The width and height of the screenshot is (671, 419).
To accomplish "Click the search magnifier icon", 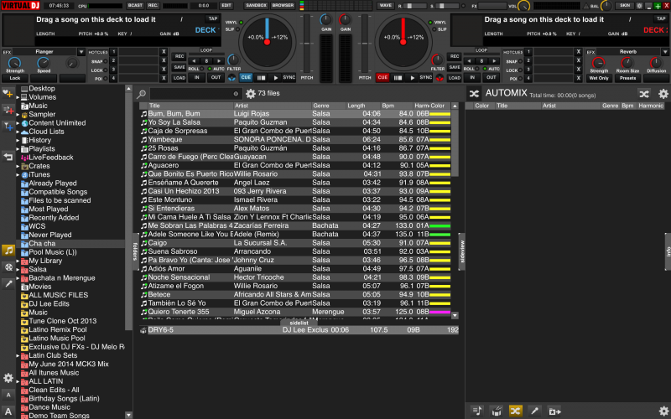I will 141,94.
